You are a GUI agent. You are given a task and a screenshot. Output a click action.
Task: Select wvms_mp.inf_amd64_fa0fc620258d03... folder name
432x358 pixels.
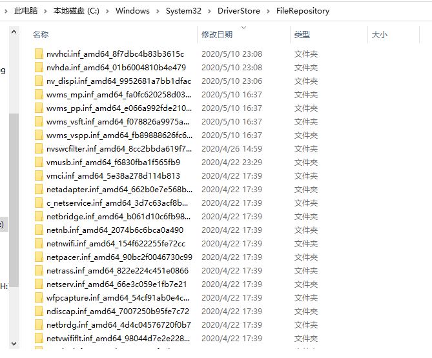coord(119,94)
